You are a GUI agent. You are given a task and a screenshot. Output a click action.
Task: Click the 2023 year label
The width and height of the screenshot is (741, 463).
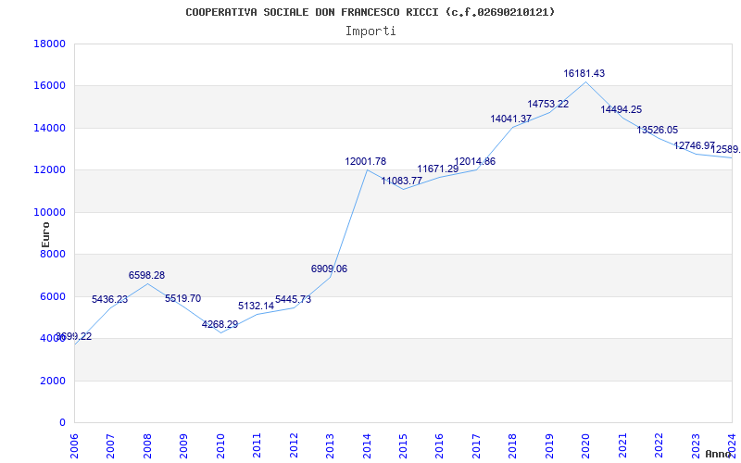point(696,446)
